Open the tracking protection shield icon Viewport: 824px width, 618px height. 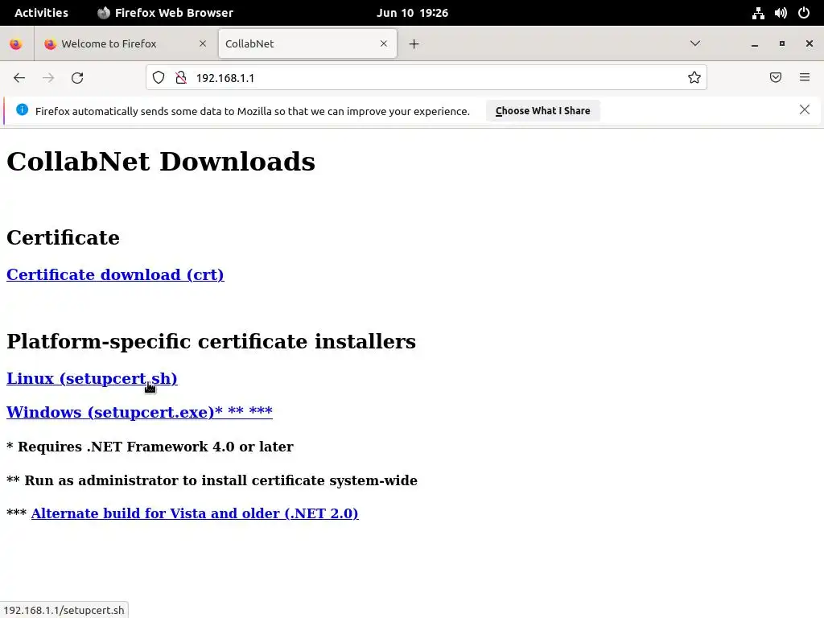(159, 78)
